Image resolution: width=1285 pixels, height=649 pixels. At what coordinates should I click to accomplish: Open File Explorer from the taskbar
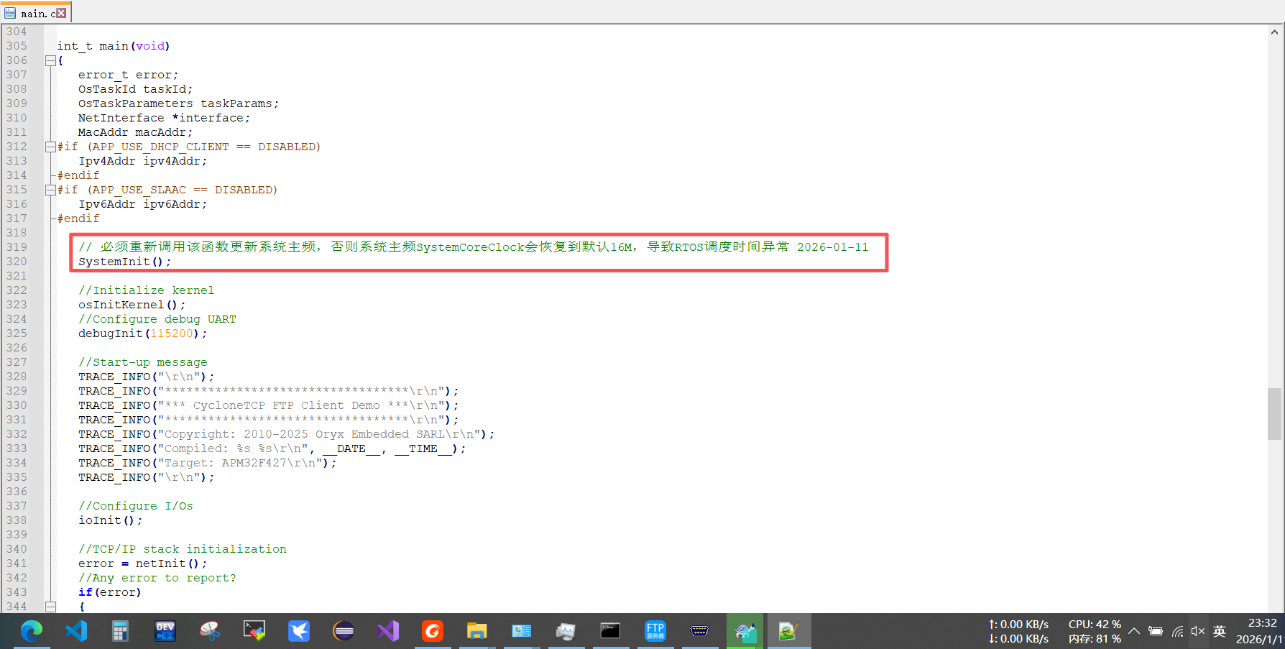click(476, 631)
